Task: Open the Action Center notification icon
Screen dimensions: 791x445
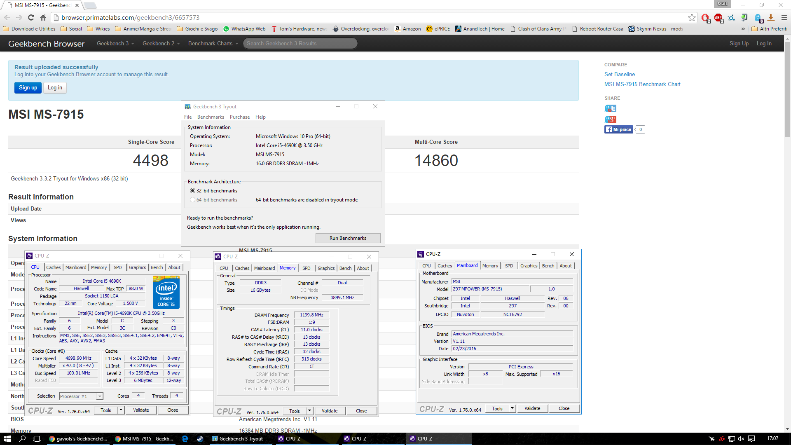Action: click(x=751, y=439)
